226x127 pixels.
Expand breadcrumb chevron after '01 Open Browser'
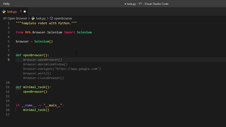(29, 18)
